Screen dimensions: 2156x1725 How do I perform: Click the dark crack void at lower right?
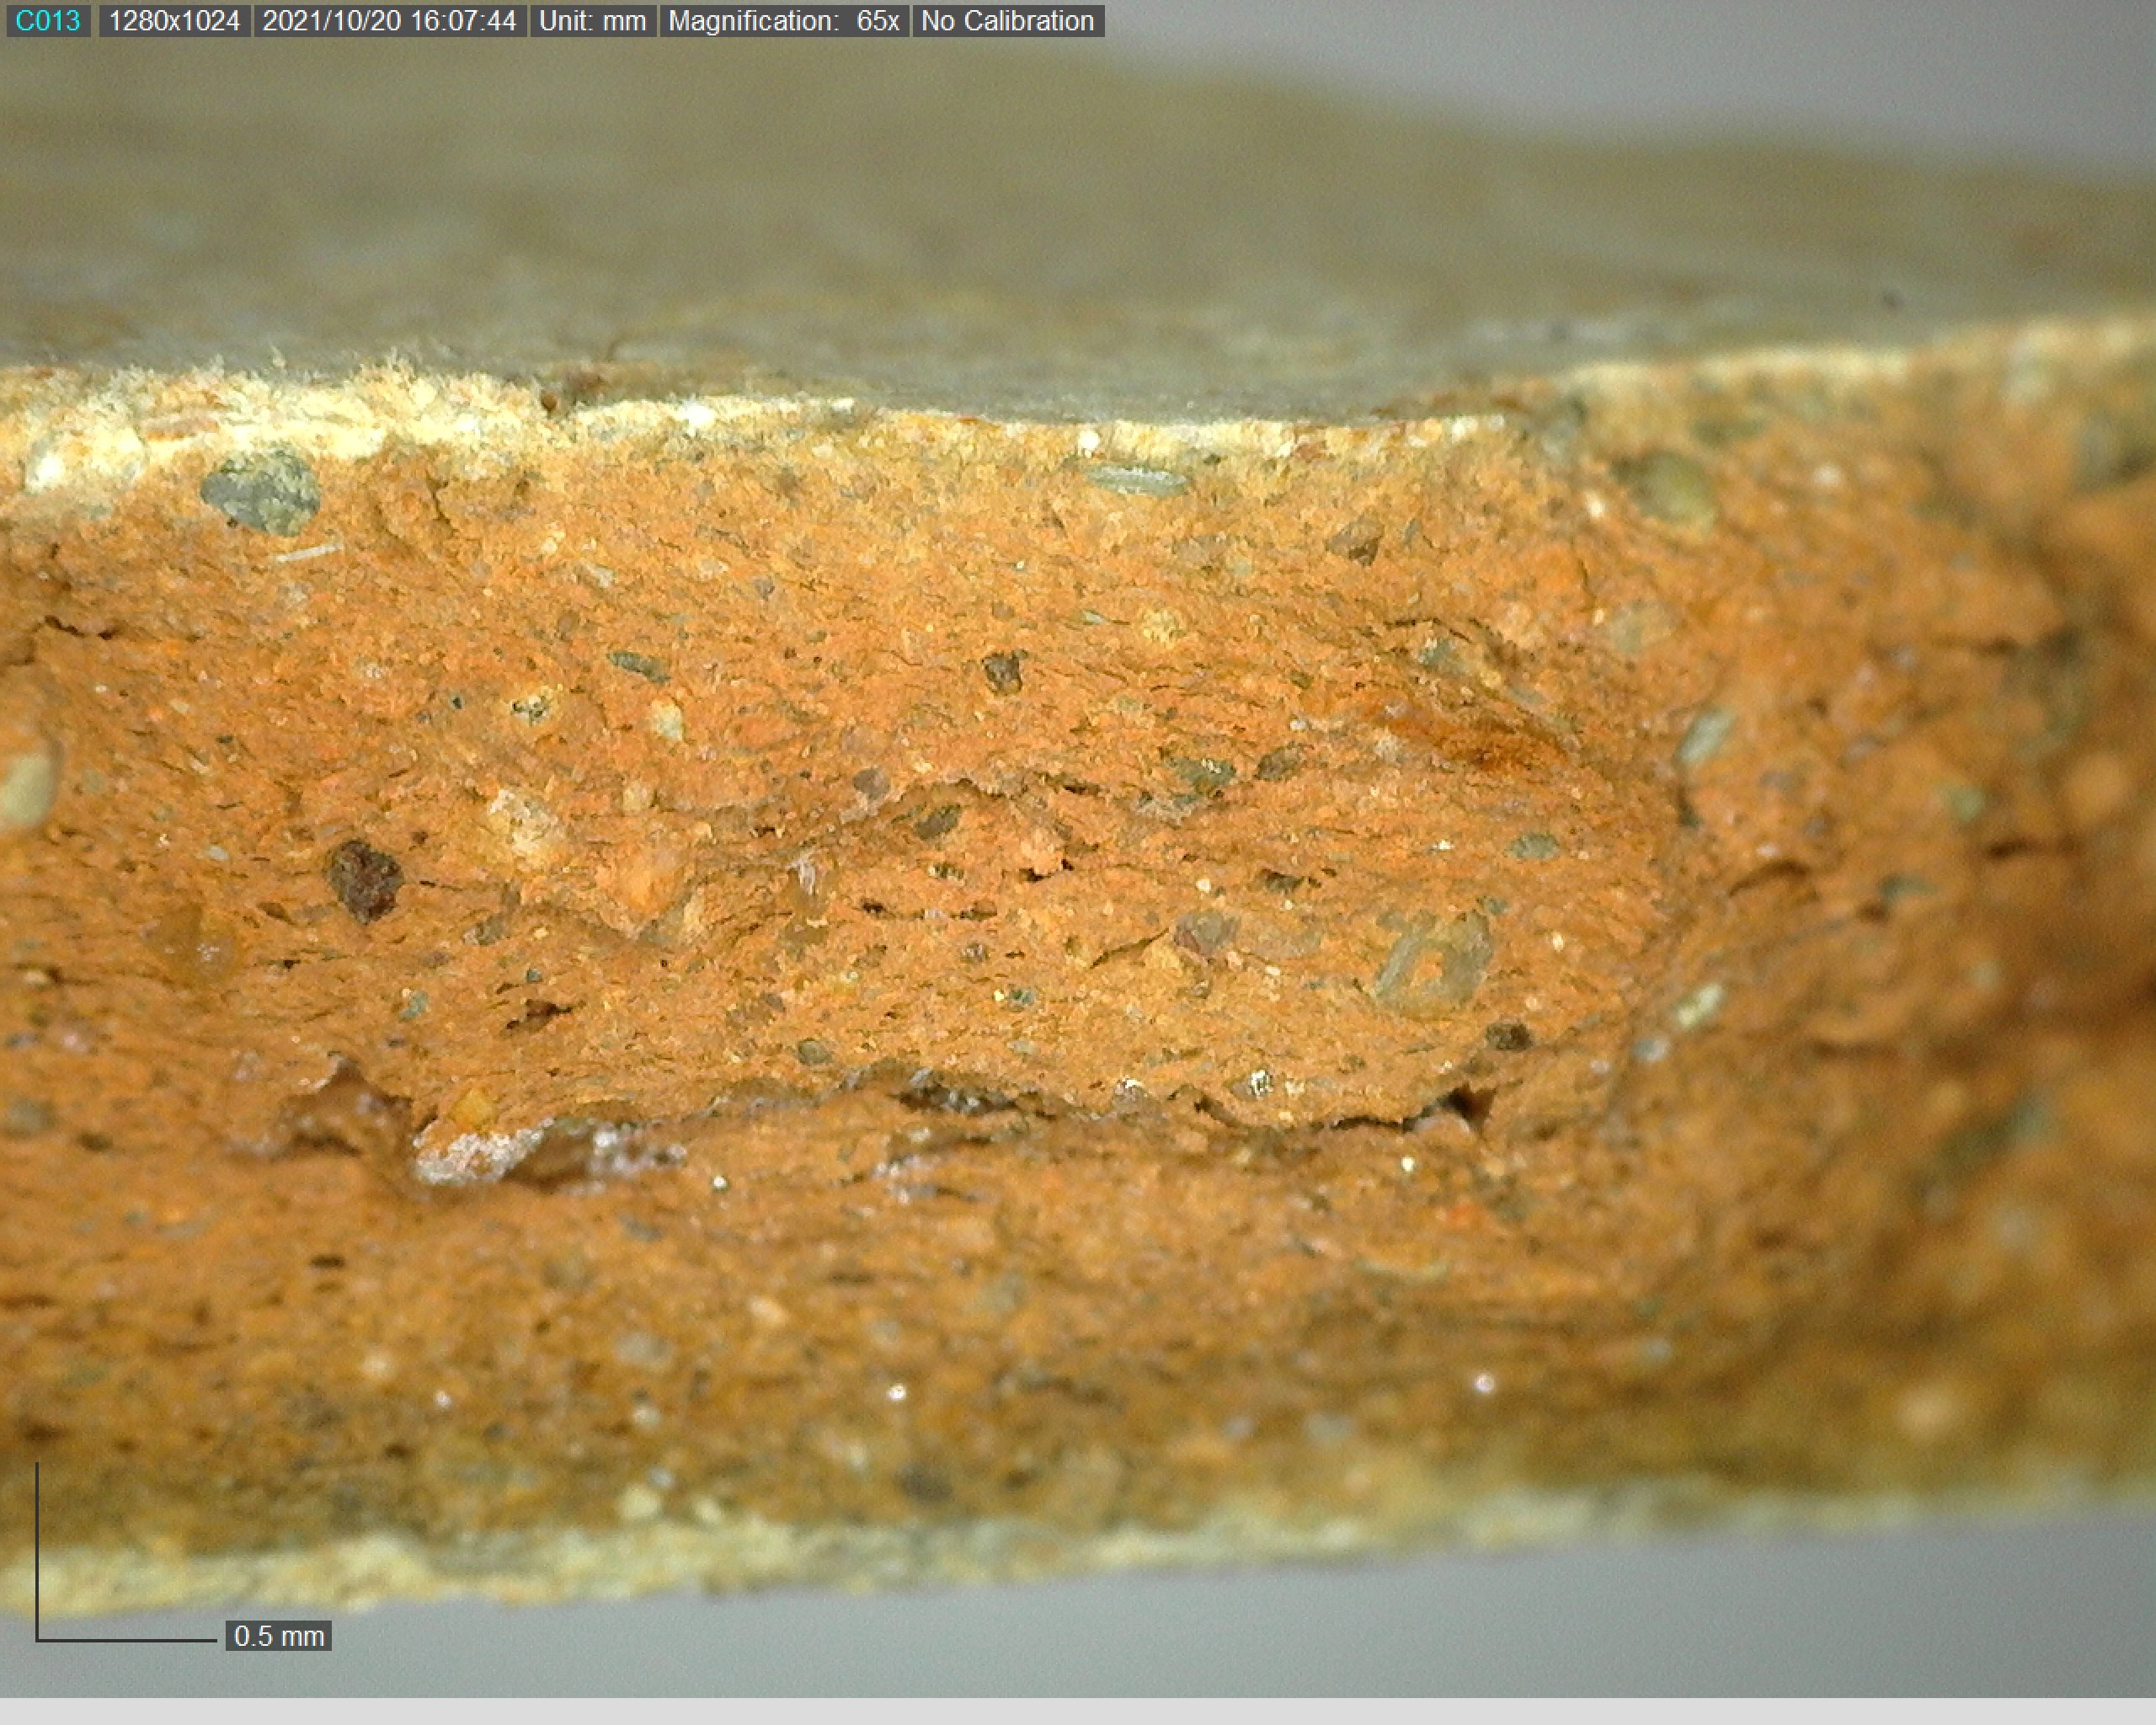(x=1467, y=1106)
